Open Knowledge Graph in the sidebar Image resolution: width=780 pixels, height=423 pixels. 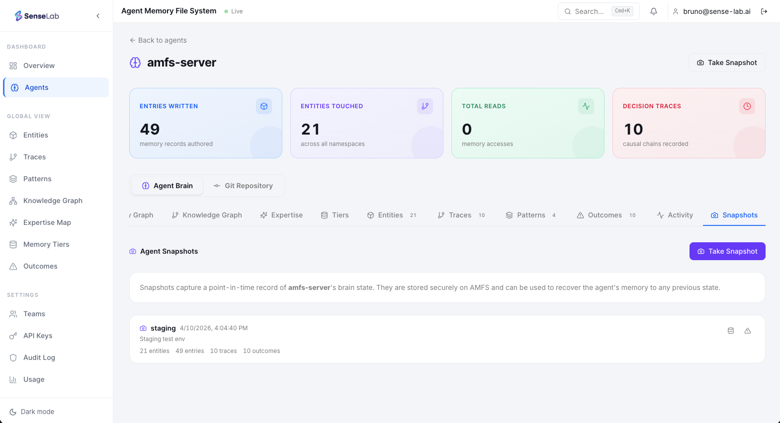(53, 201)
